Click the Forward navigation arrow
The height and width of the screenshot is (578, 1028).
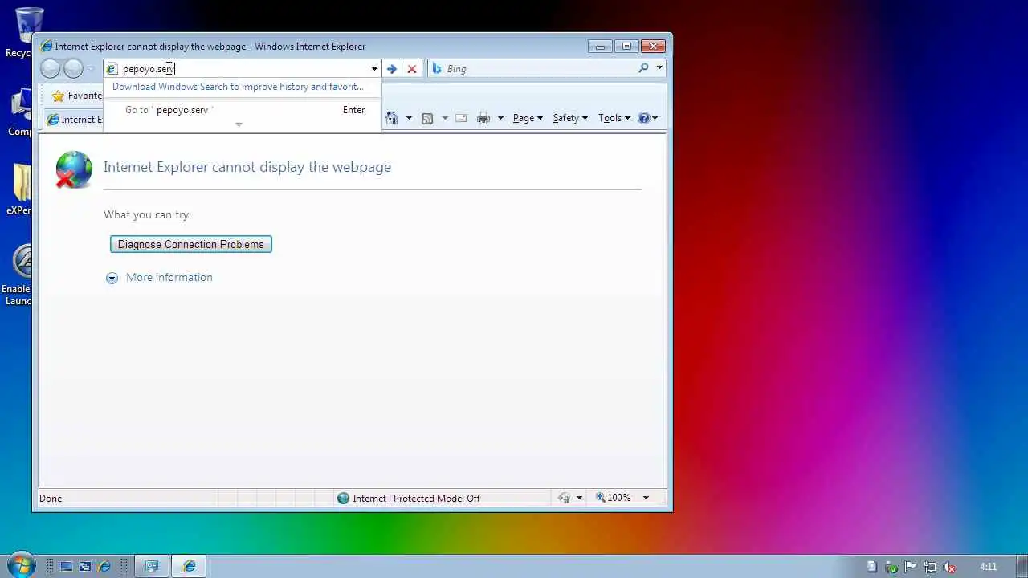tap(73, 69)
